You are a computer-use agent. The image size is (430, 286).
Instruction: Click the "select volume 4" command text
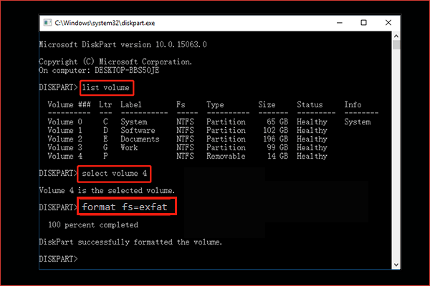(x=115, y=174)
